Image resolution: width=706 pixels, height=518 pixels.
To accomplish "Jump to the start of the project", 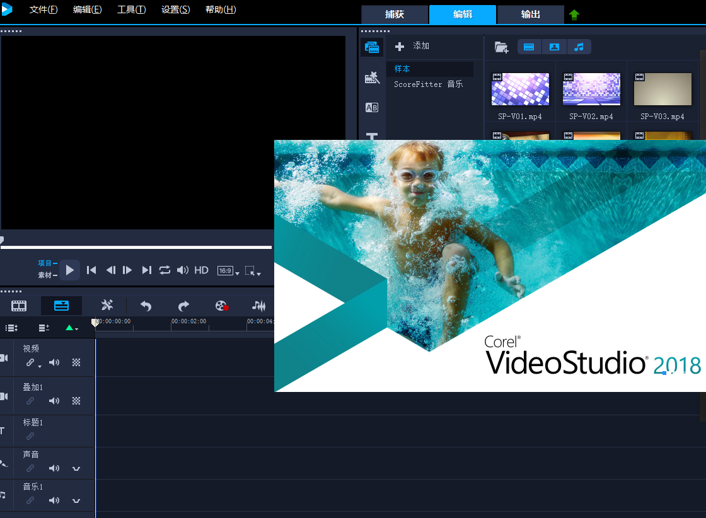I will pyautogui.click(x=91, y=270).
